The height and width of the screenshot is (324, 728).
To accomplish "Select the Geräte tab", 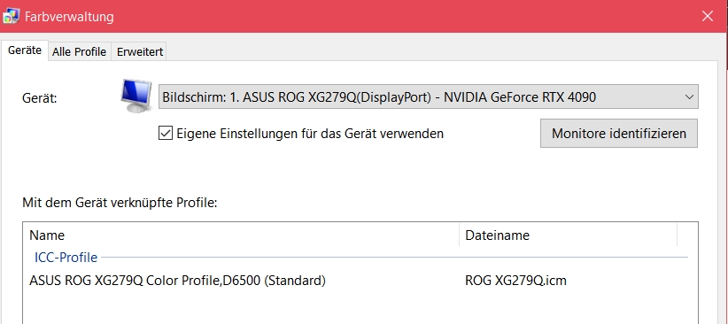I will [x=25, y=50].
